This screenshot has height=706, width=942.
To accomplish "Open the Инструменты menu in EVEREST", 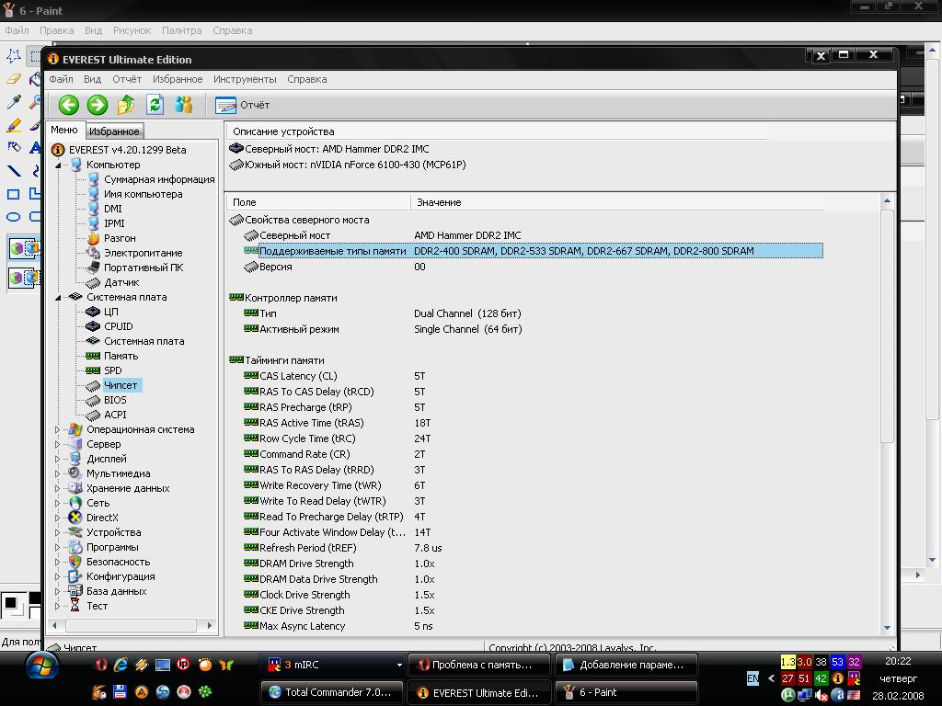I will pyautogui.click(x=245, y=79).
